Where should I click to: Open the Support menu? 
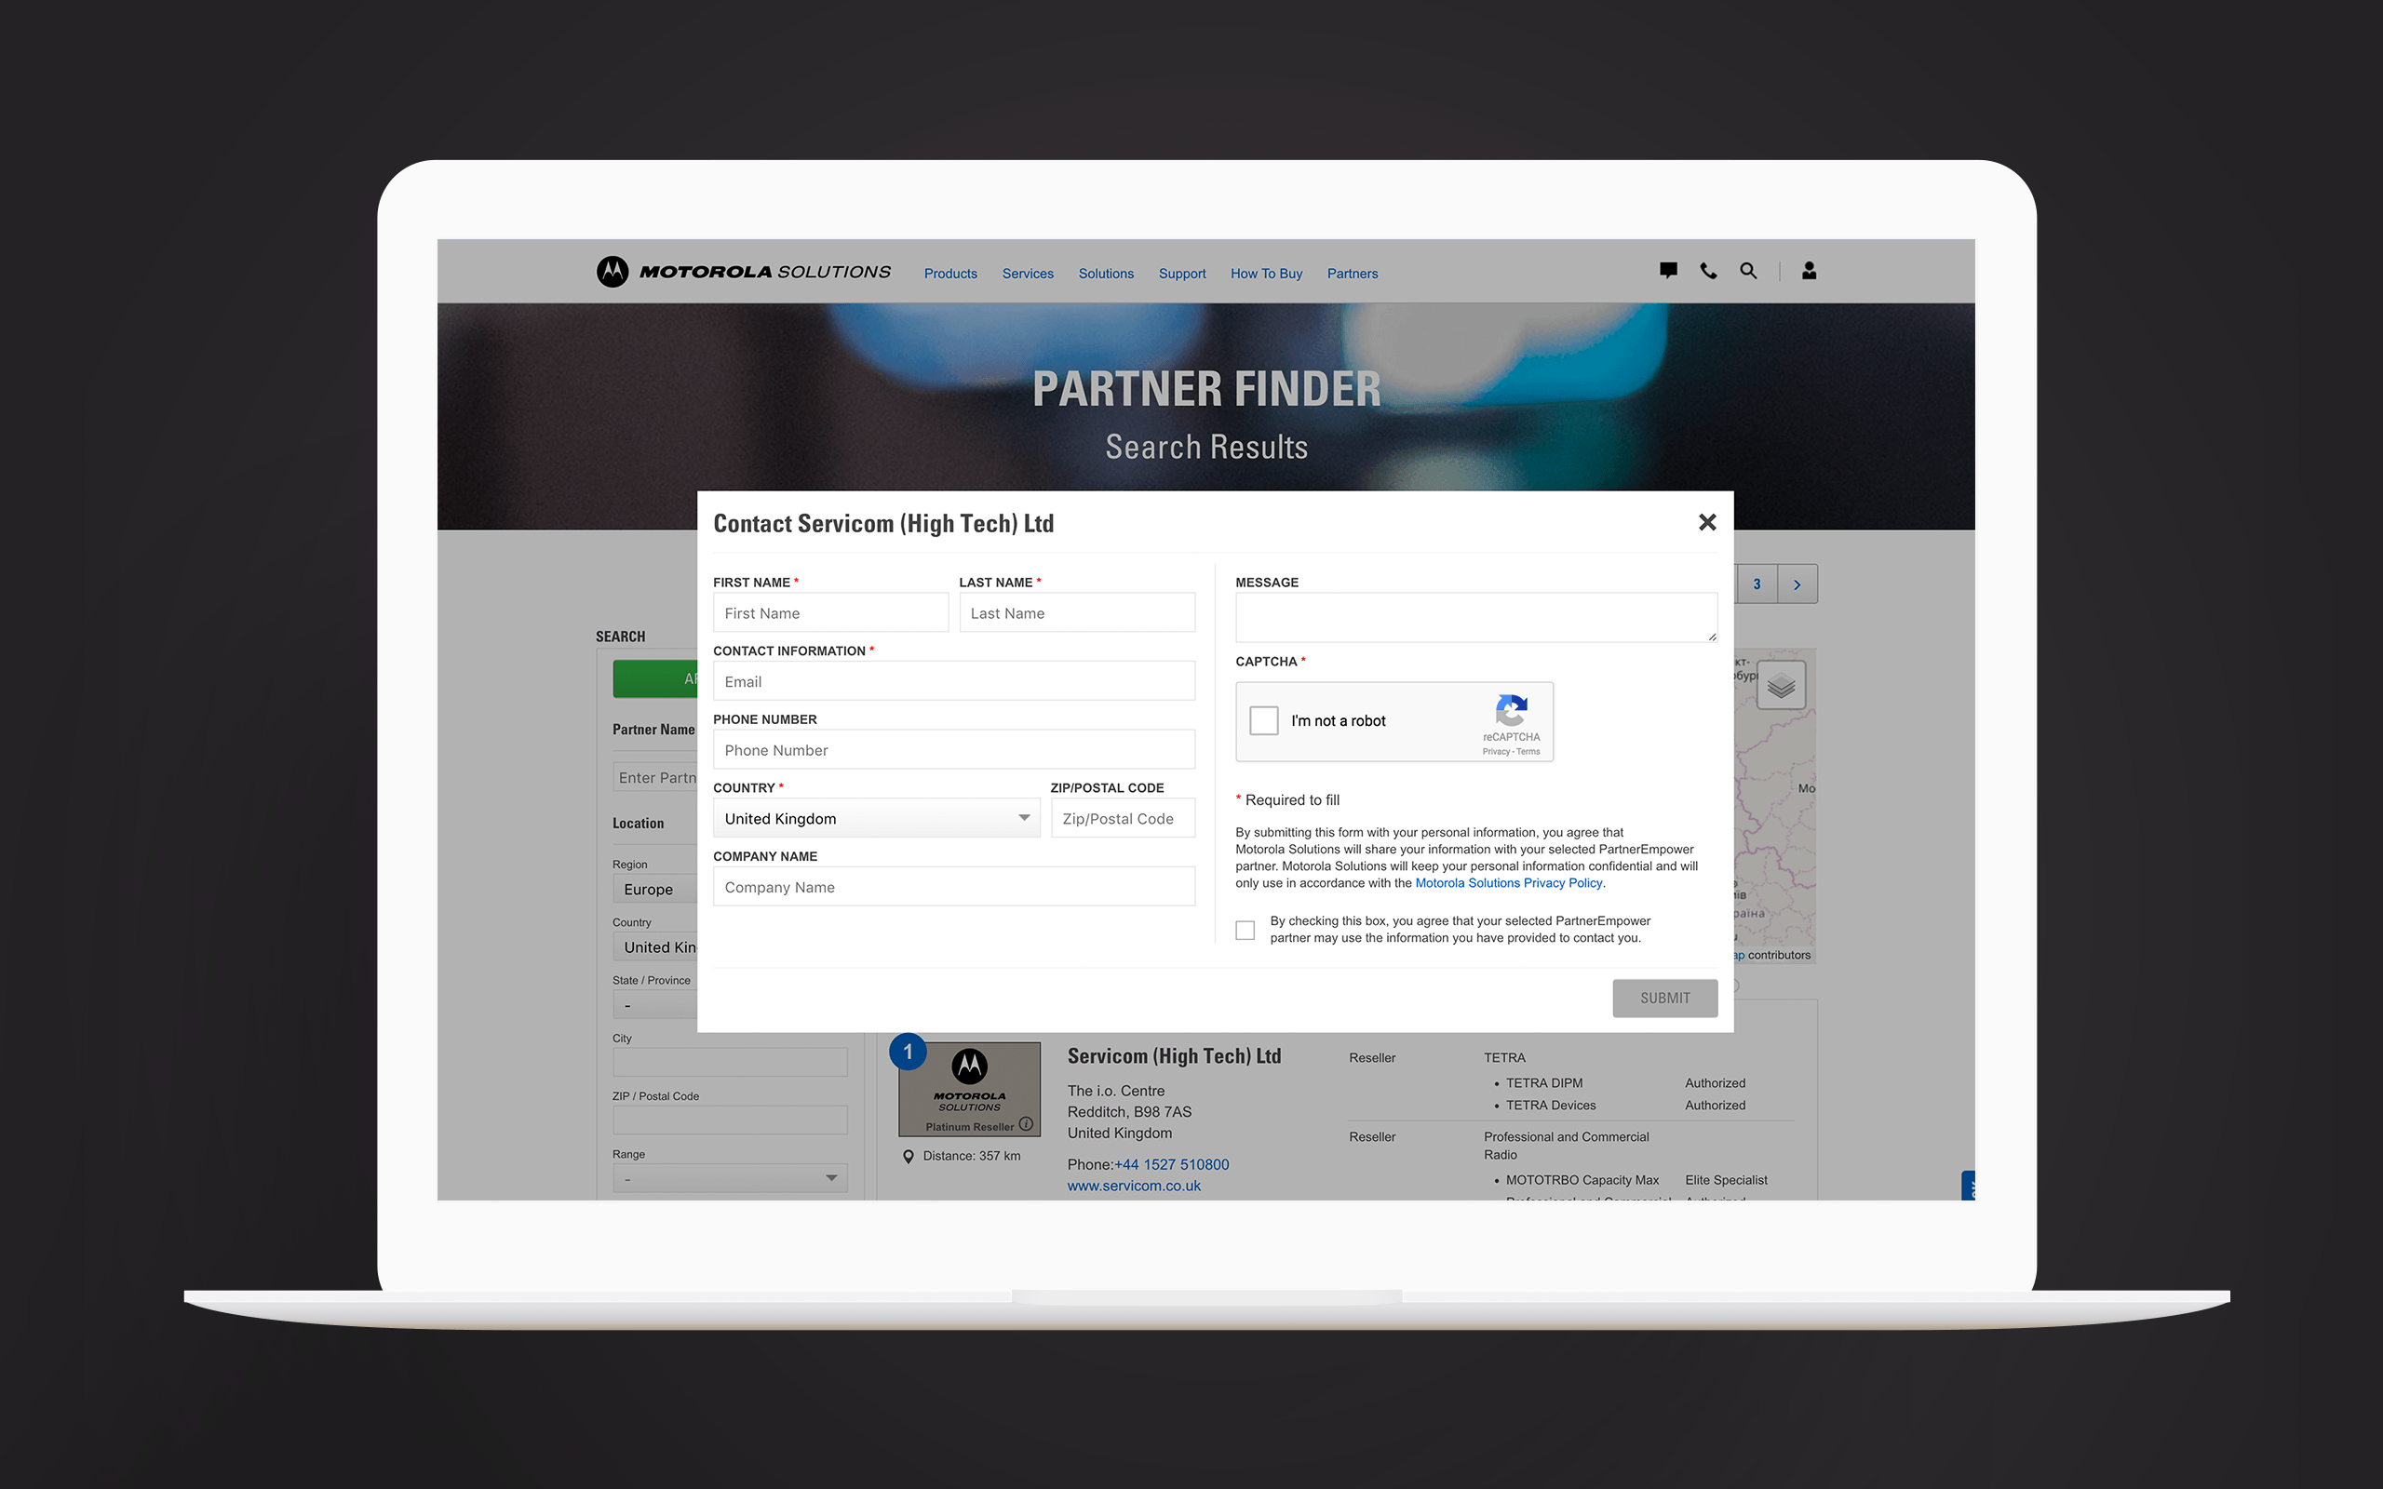[x=1181, y=274]
